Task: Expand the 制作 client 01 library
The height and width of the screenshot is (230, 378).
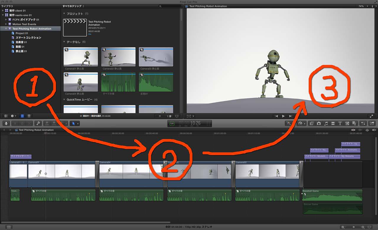Action: (3, 11)
